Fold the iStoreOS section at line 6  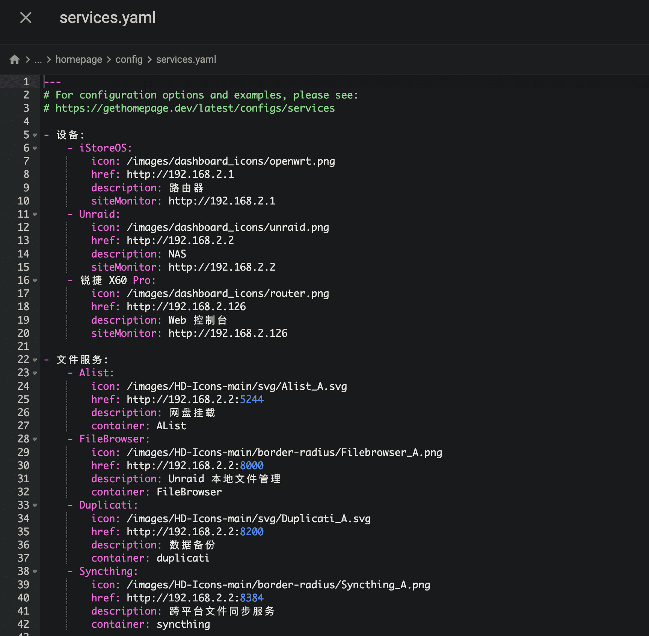tap(35, 148)
